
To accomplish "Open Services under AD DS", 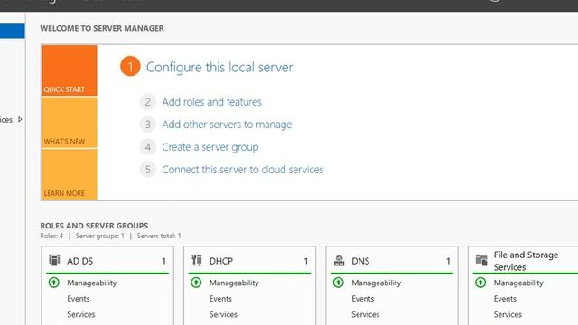I will [81, 314].
